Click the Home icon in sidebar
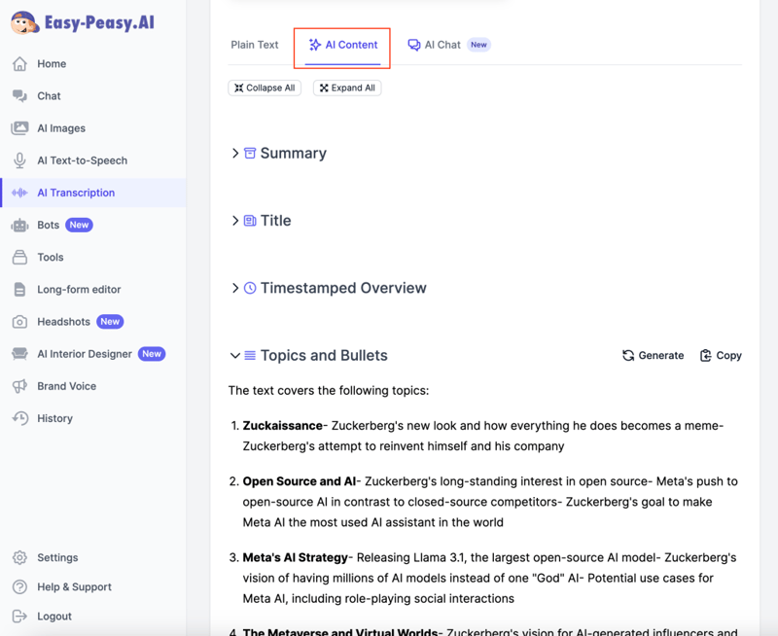This screenshot has width=778, height=636. 19,64
